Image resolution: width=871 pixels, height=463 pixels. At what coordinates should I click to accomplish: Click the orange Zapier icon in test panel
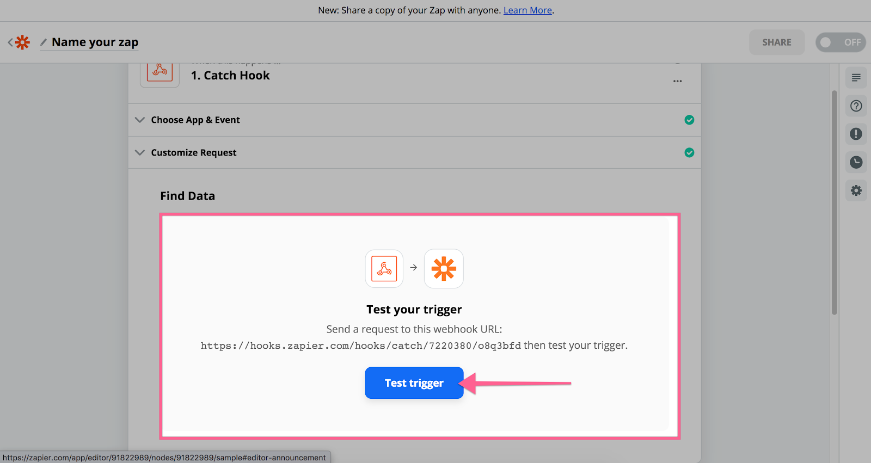(444, 269)
